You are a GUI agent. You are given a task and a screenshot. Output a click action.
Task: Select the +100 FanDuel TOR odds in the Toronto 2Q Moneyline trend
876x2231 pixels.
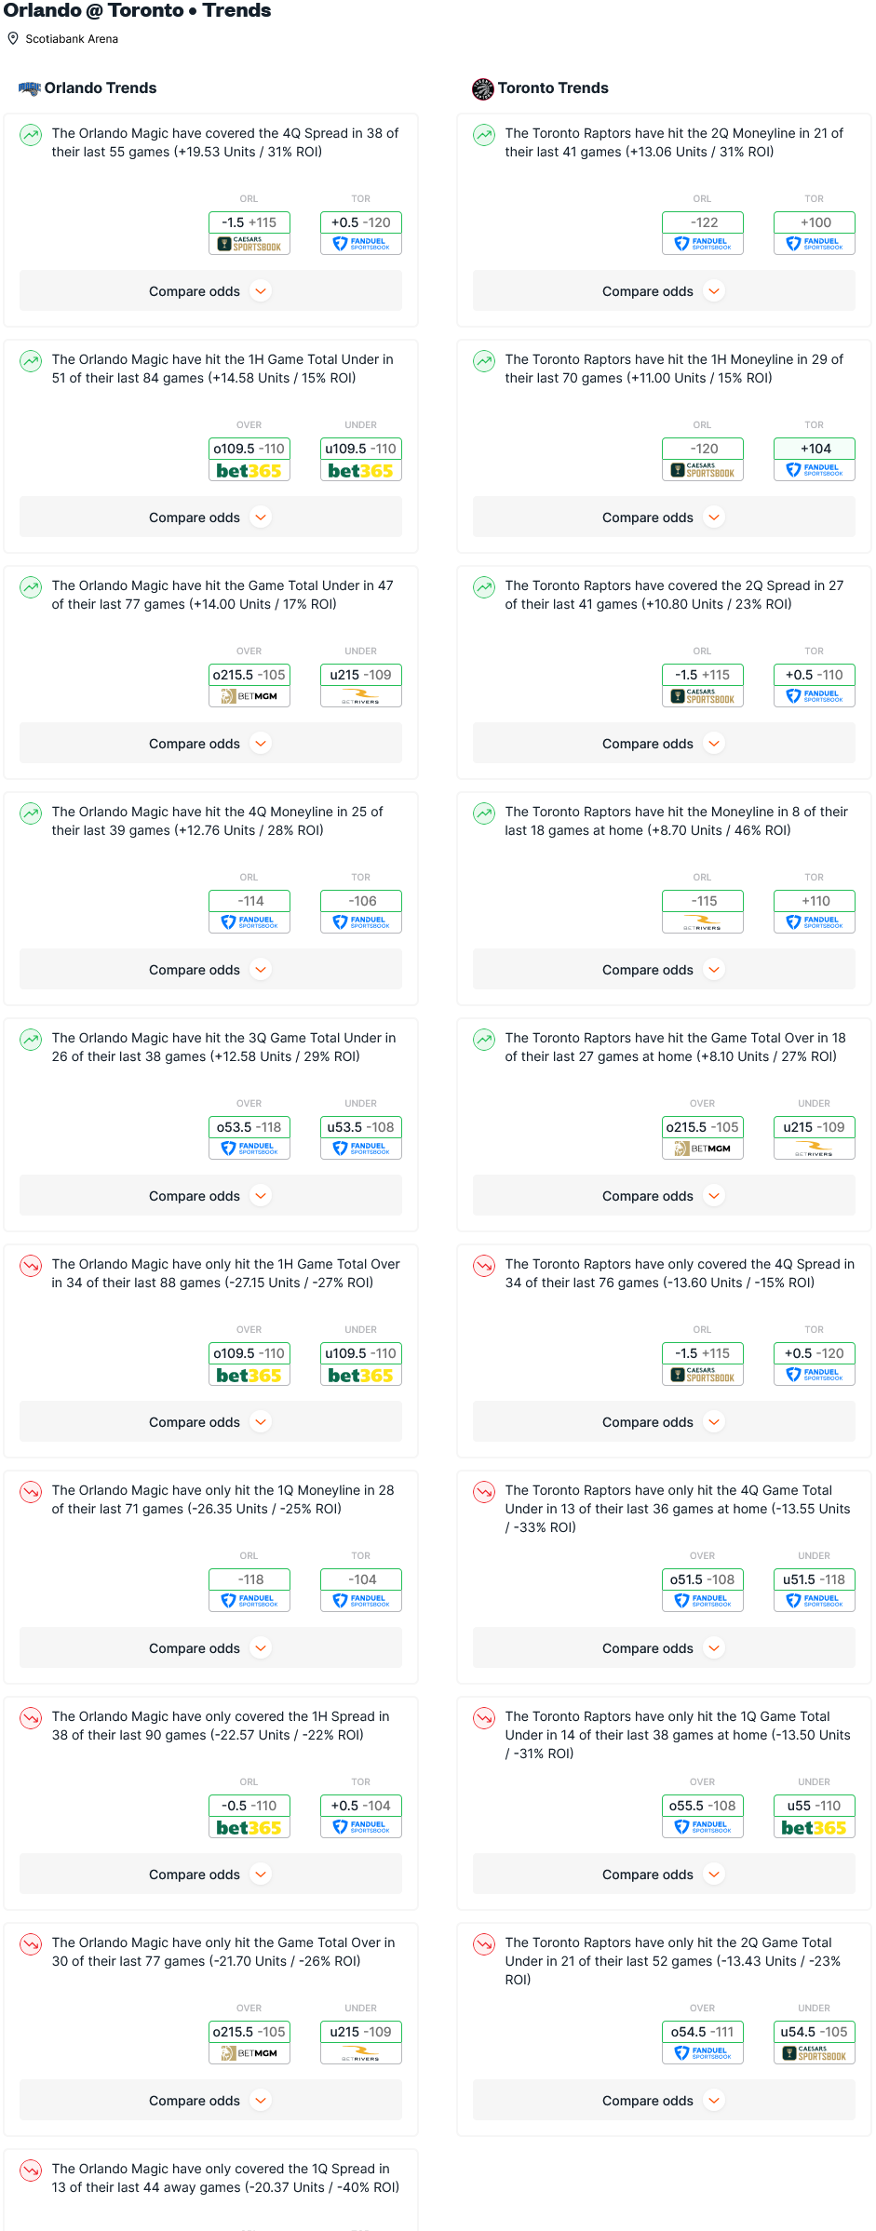pos(815,233)
